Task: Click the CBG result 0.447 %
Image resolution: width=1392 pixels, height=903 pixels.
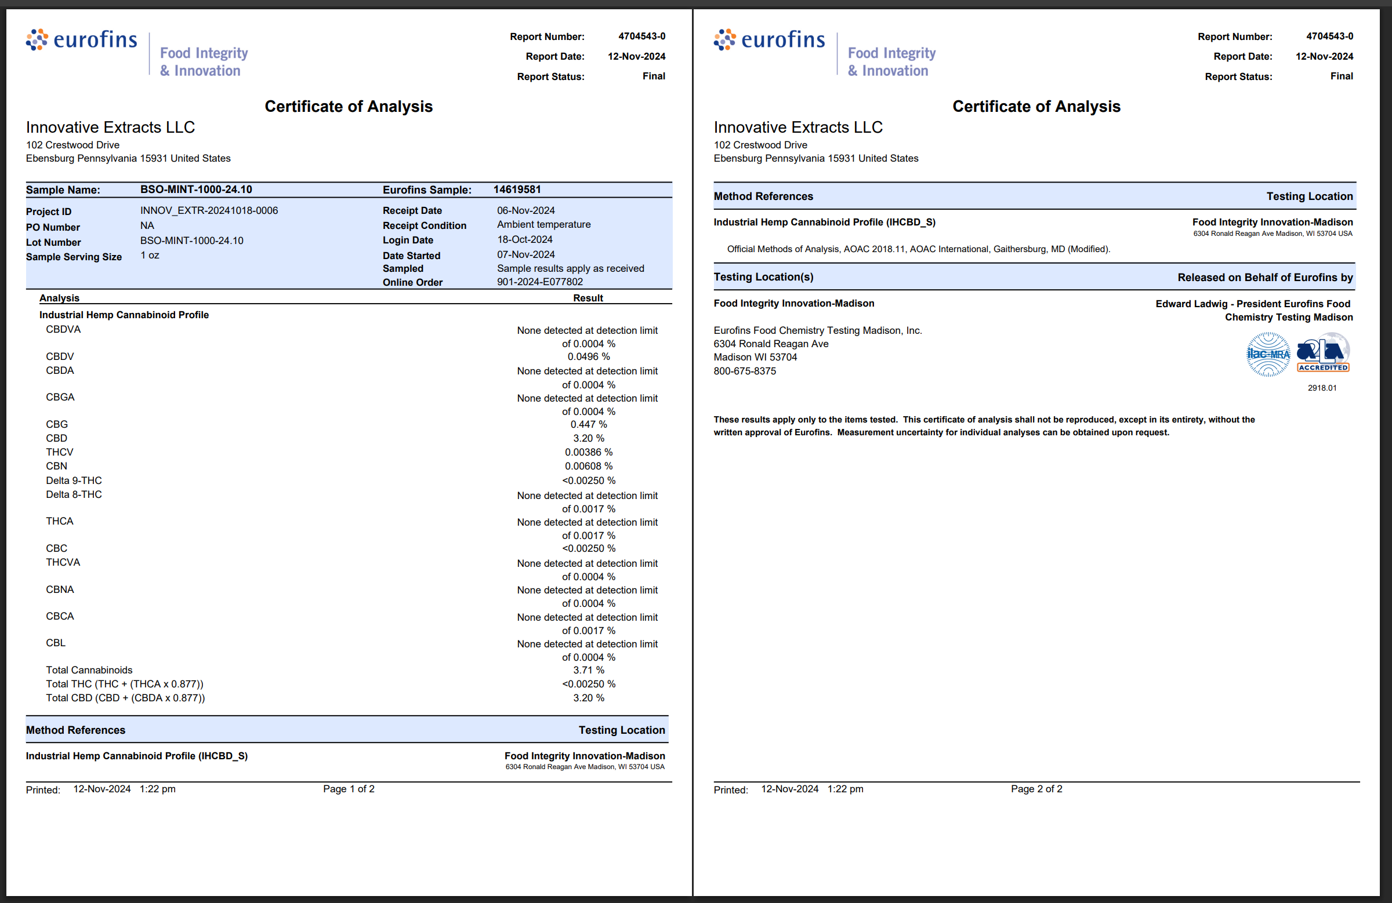Action: (x=588, y=424)
